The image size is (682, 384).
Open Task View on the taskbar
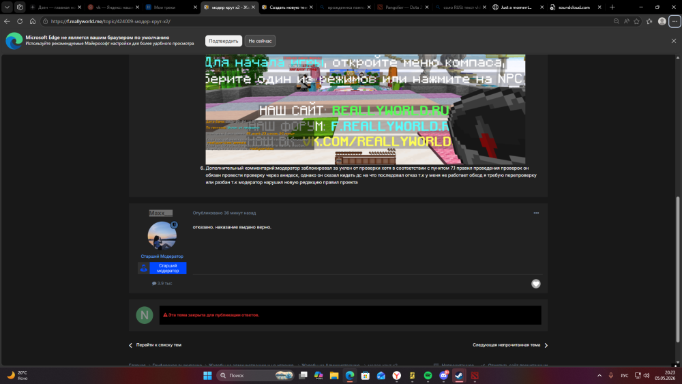coord(303,375)
